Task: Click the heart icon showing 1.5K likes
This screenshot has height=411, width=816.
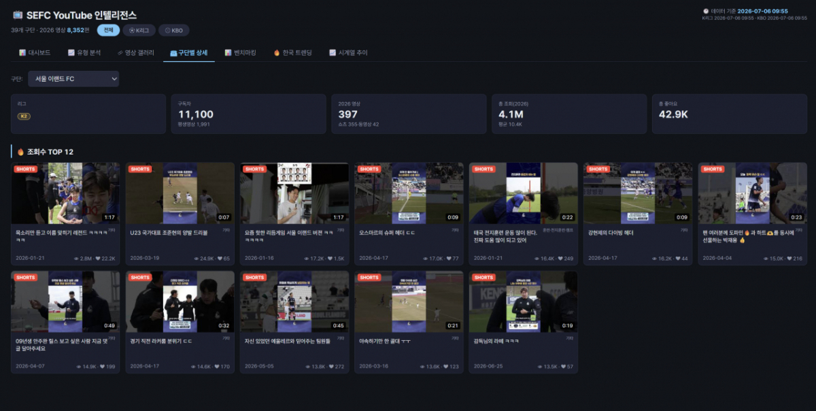Action: (x=328, y=259)
